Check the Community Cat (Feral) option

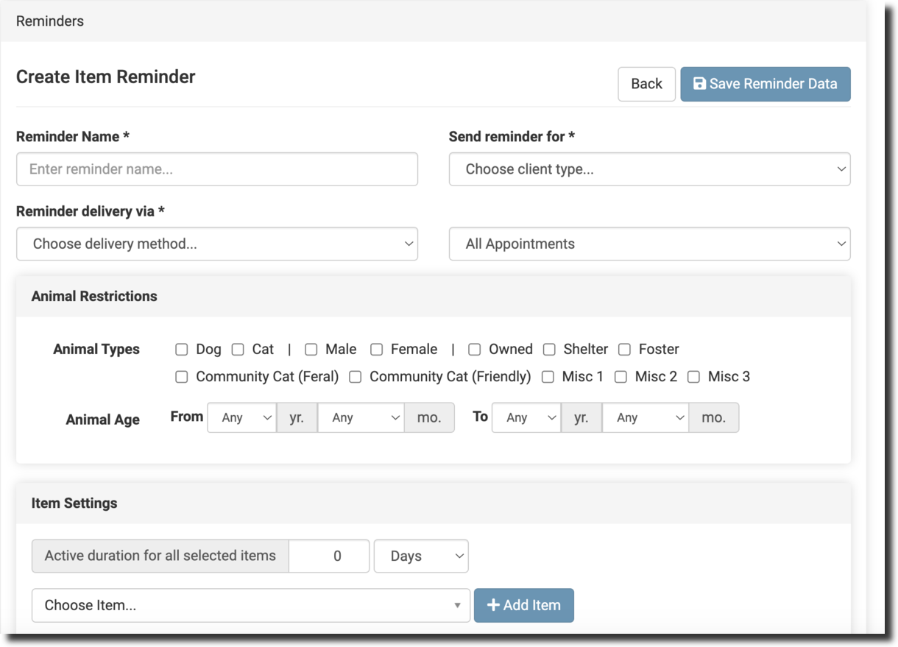point(182,377)
